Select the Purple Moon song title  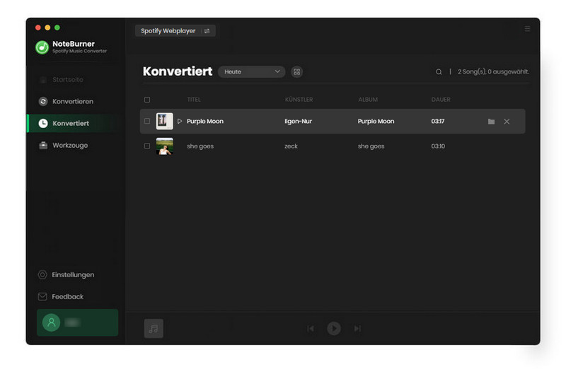pyautogui.click(x=205, y=121)
